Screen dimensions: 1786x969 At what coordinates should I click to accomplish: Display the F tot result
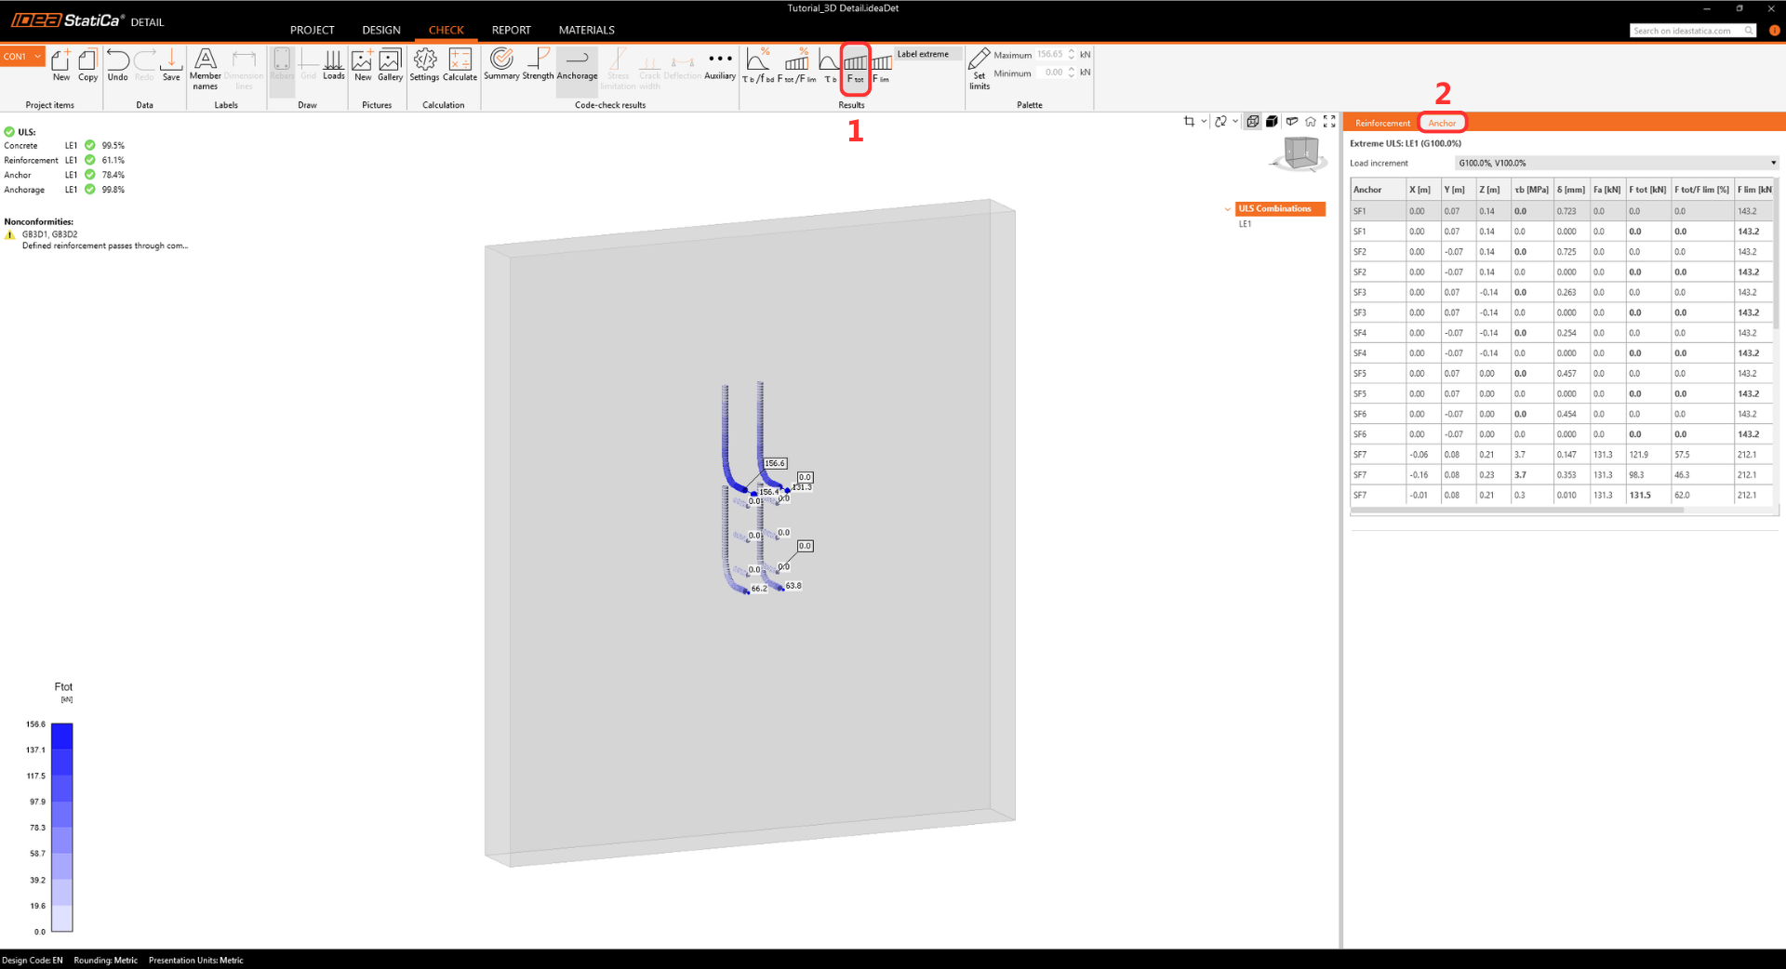tap(856, 68)
